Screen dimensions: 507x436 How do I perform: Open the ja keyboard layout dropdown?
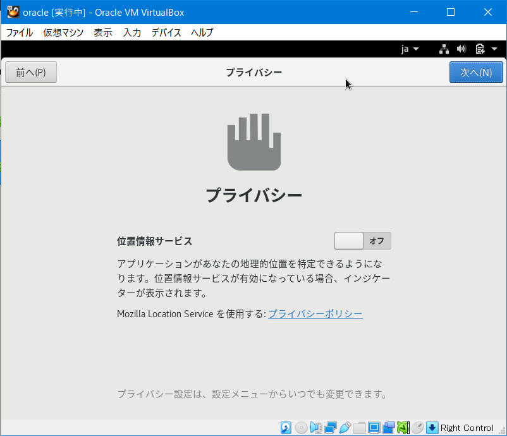tap(408, 49)
